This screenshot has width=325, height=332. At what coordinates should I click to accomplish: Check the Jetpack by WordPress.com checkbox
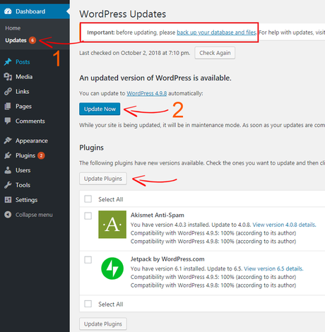(88, 260)
